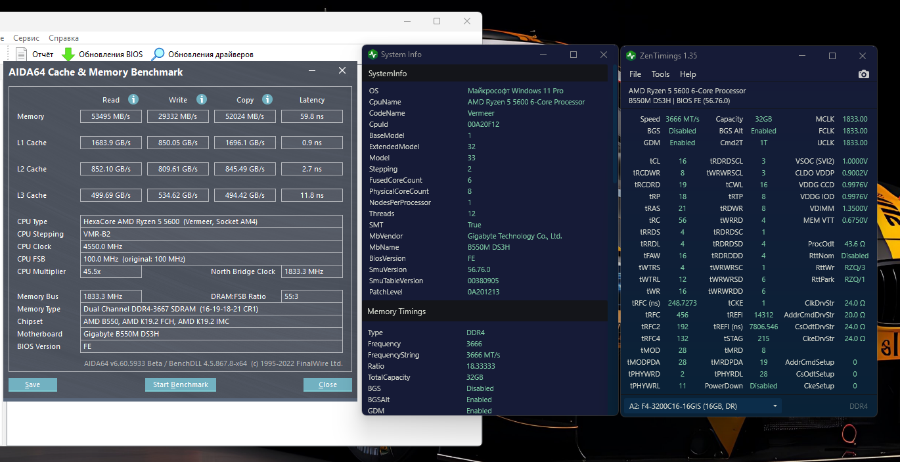Click the Memory Write value 29332 MB/s
This screenshot has width=900, height=462.
coord(178,116)
